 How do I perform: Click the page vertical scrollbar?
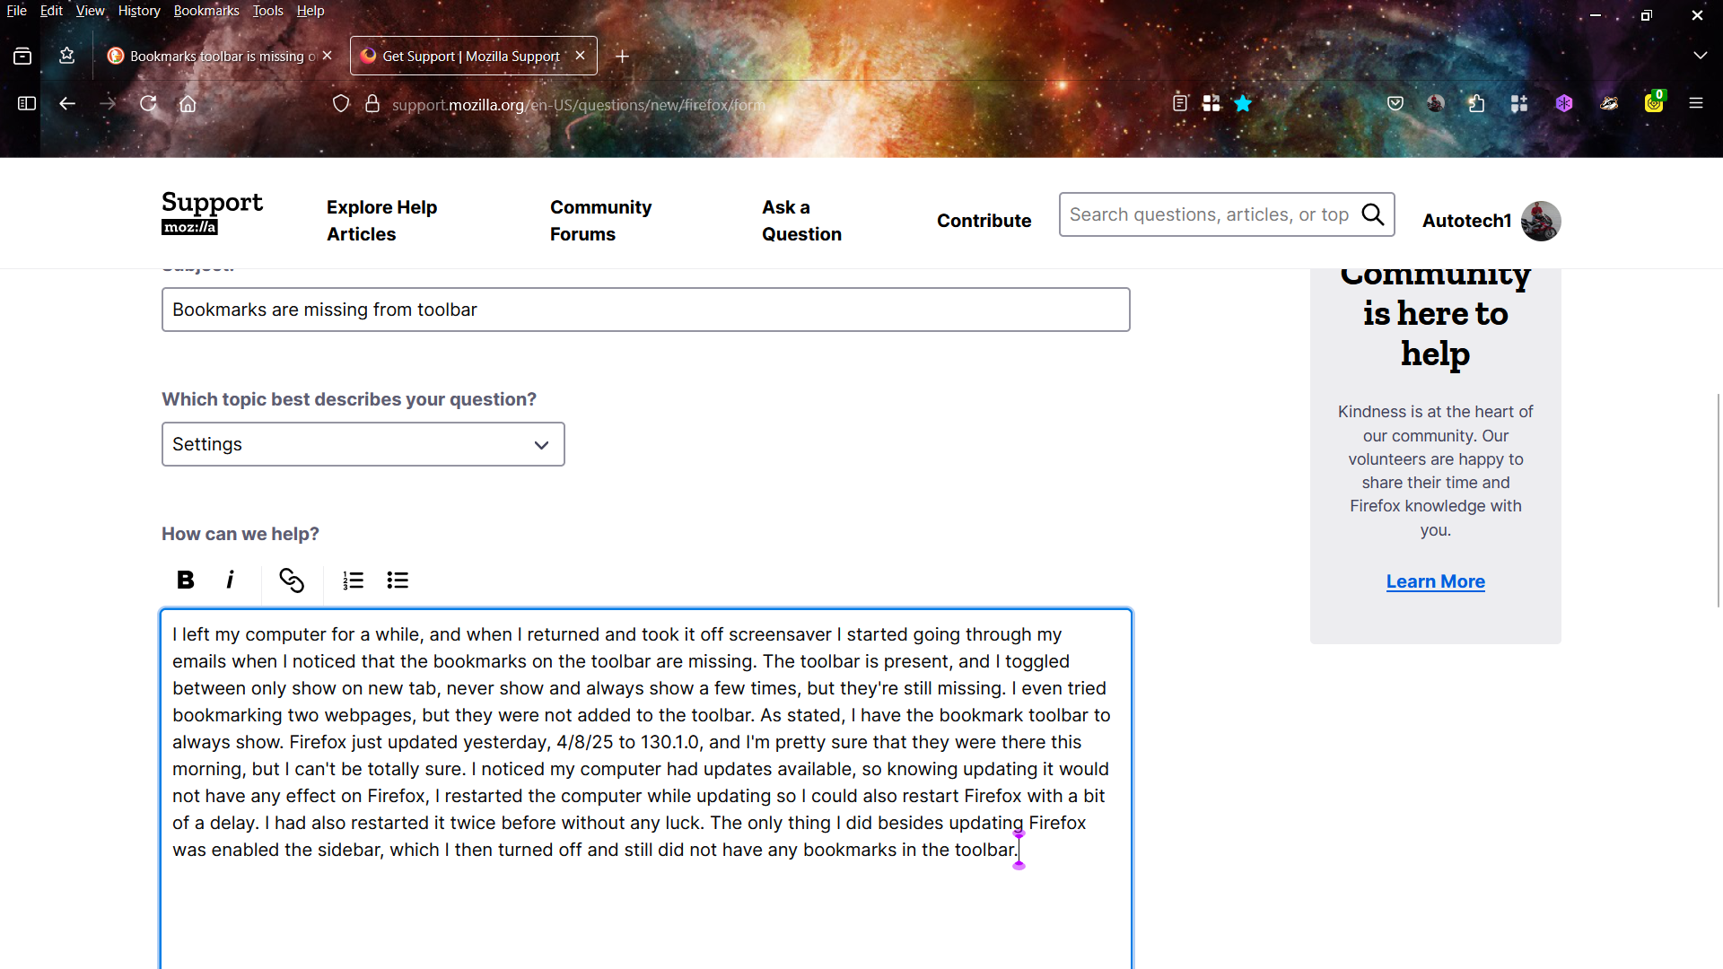1718,501
